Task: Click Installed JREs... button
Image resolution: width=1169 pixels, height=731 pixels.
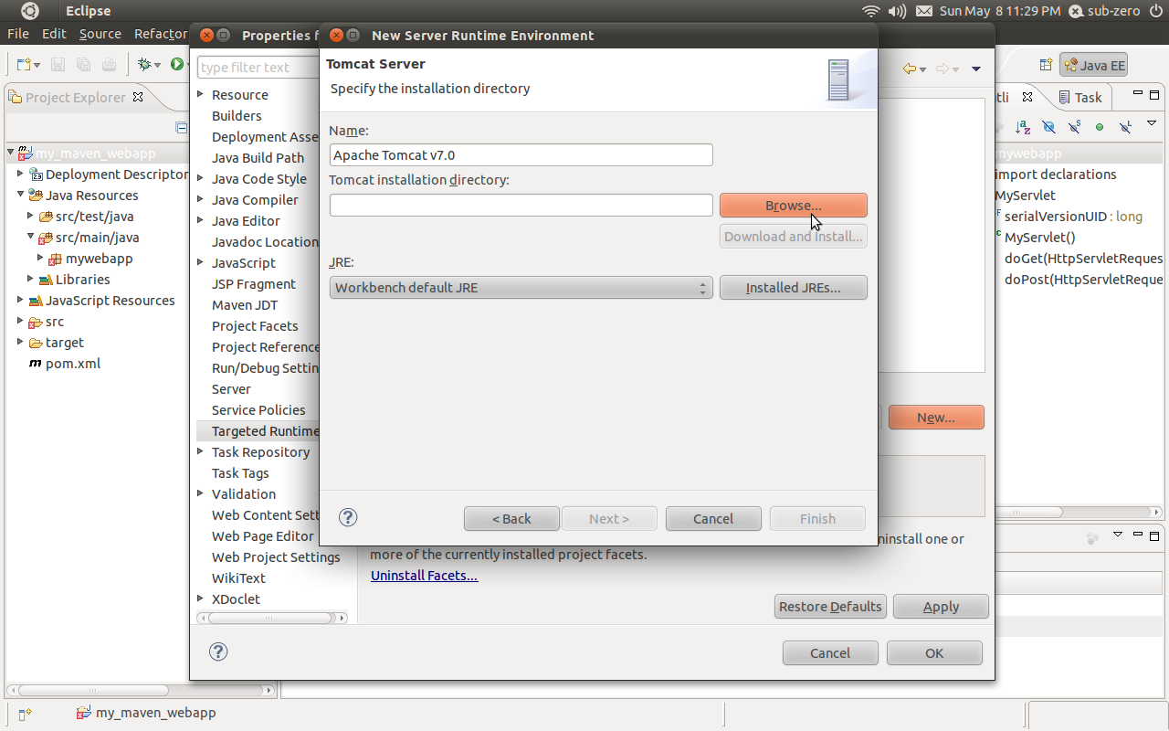Action: coord(793,288)
